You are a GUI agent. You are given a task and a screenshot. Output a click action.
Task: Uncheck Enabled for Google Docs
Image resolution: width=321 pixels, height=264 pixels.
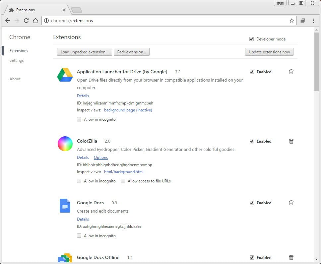252,203
